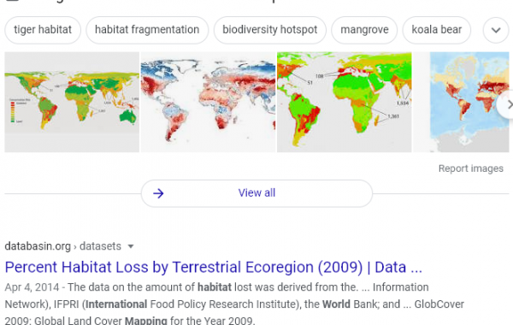
Task: Click the databasin.org breadcrumb URL
Action: [38, 246]
